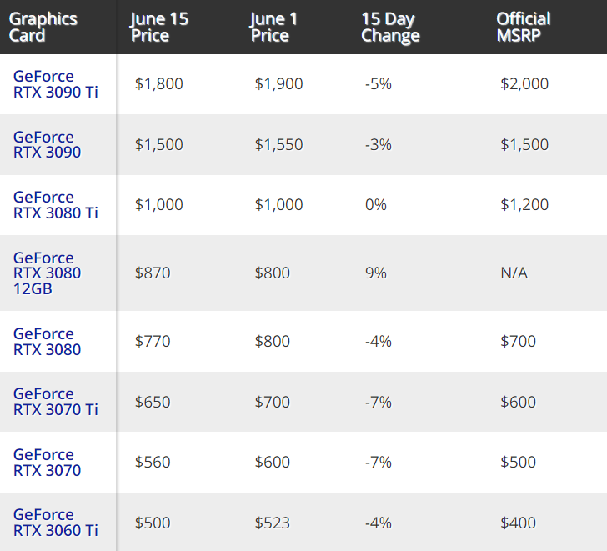This screenshot has width=607, height=551.
Task: Click the June 15 Price column header
Action: tap(159, 27)
